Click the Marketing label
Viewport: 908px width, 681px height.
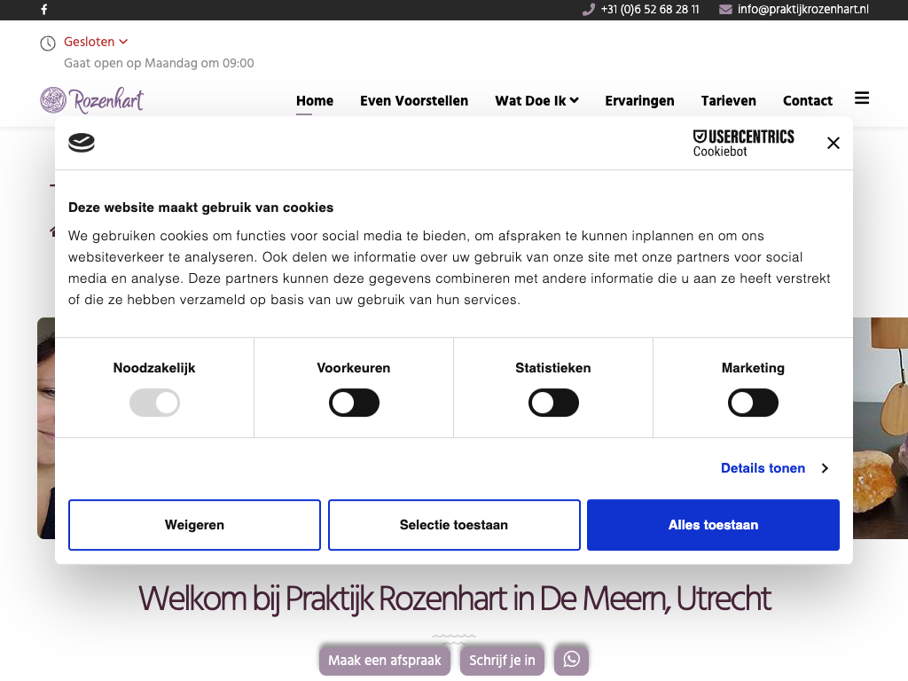(x=753, y=368)
